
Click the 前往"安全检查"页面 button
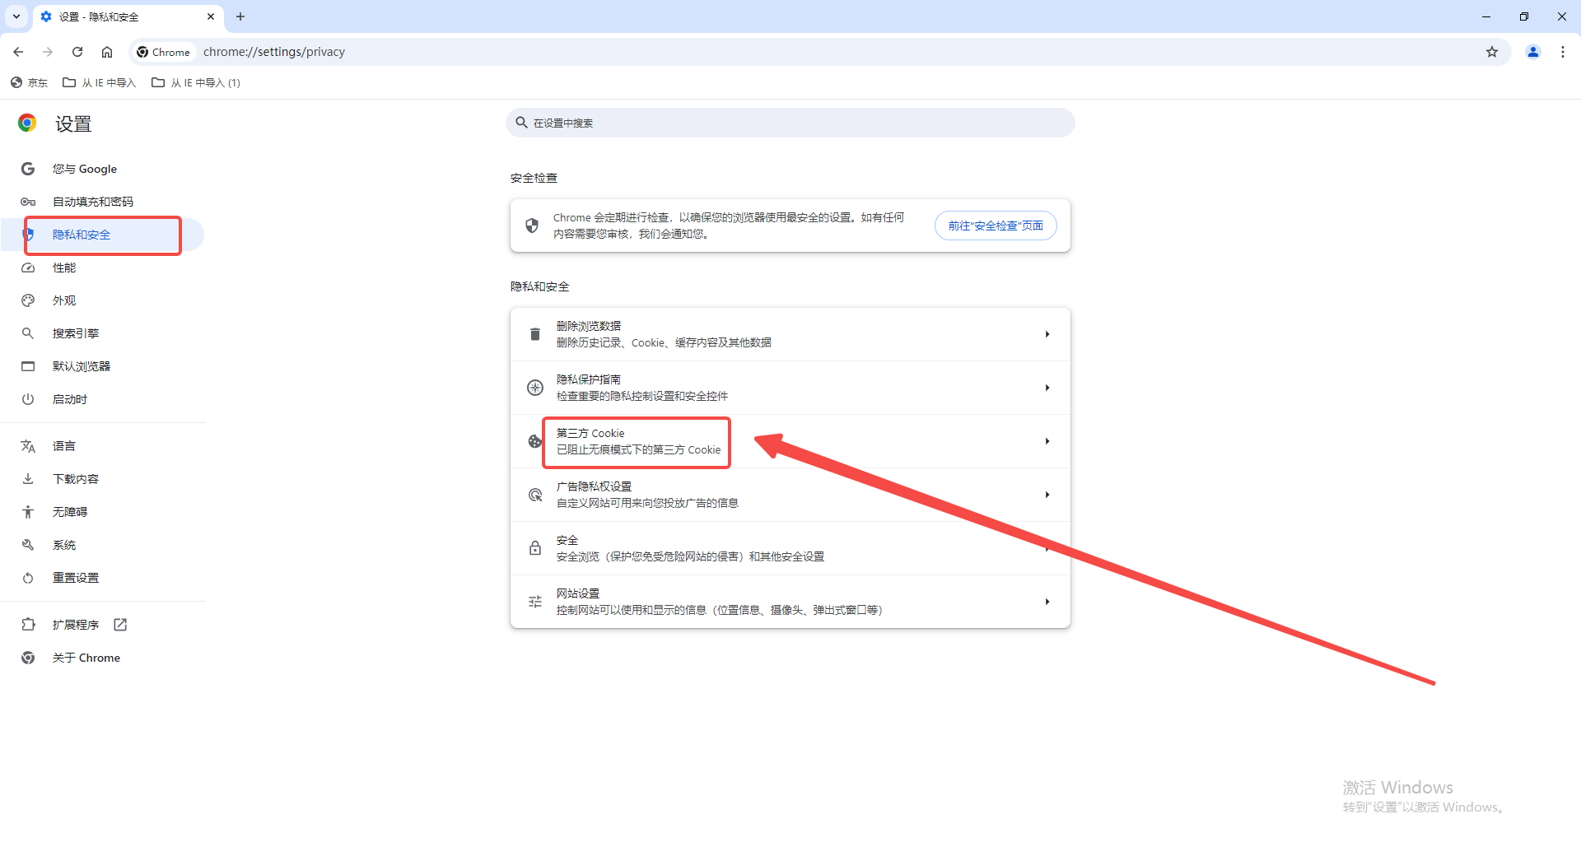pyautogui.click(x=996, y=226)
